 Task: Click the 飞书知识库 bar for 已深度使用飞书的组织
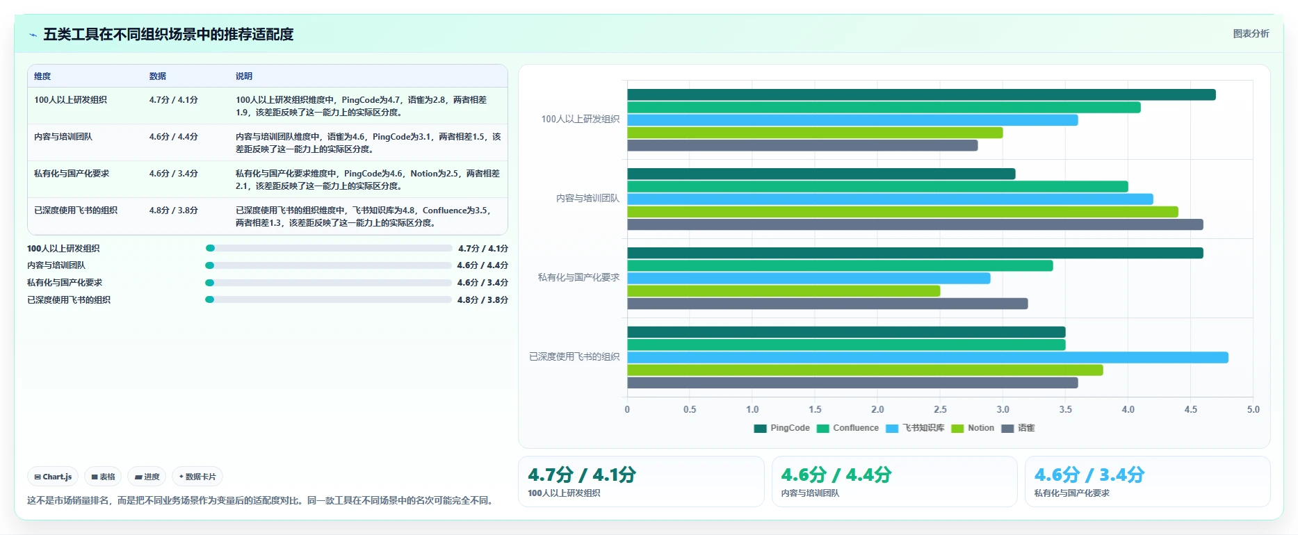click(927, 358)
